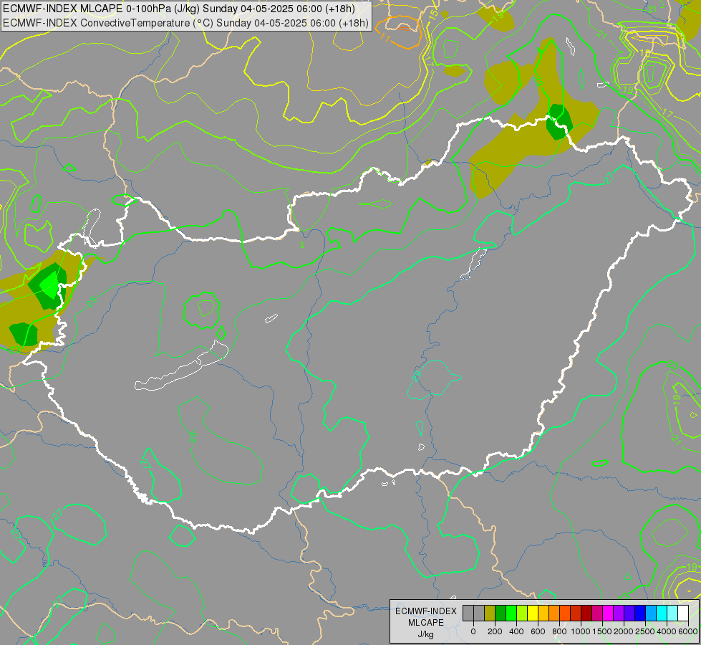Select the crimson-pink swatch left of 1500
This screenshot has height=645, width=701.
(x=597, y=613)
